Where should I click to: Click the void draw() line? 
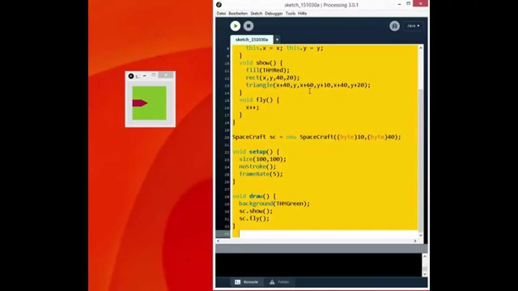click(254, 196)
